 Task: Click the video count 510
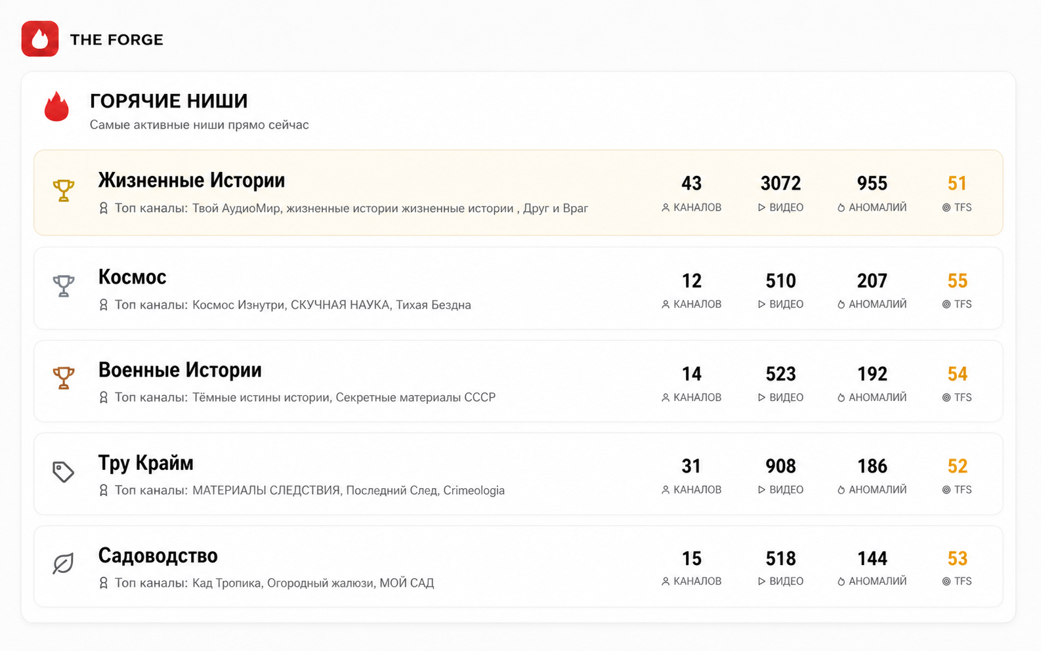pos(781,281)
